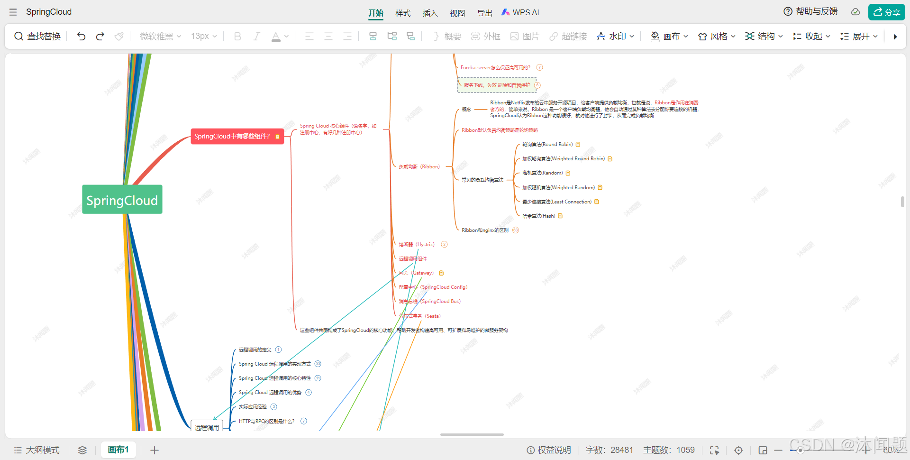The height and width of the screenshot is (460, 910).
Task: Open the WPS AI tab
Action: (520, 12)
